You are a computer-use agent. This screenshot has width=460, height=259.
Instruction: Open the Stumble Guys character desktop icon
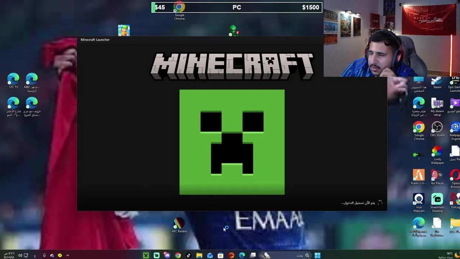click(124, 30)
